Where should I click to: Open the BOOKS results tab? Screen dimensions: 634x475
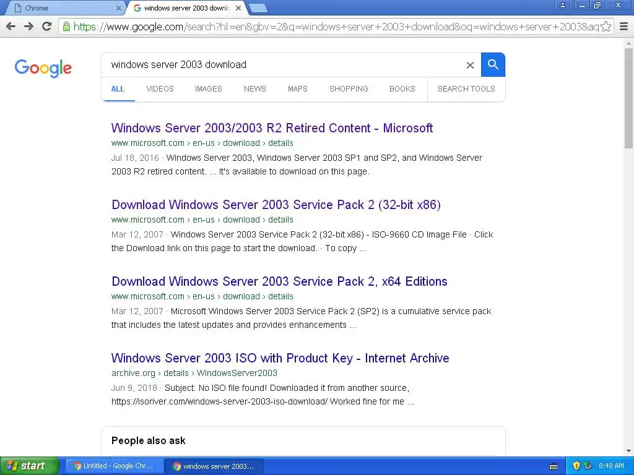(x=402, y=89)
